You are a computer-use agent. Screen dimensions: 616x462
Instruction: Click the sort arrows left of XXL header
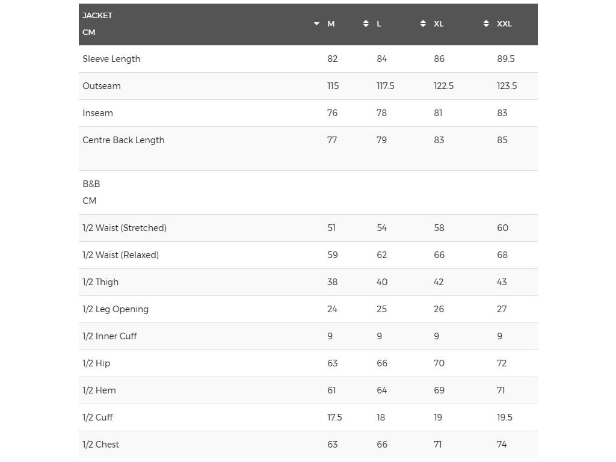click(486, 24)
